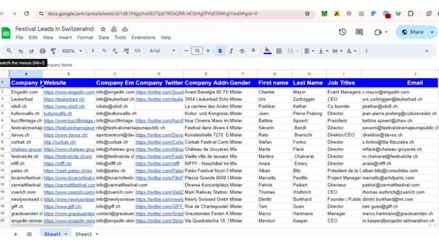Open the Insert menu

pyautogui.click(x=65, y=37)
